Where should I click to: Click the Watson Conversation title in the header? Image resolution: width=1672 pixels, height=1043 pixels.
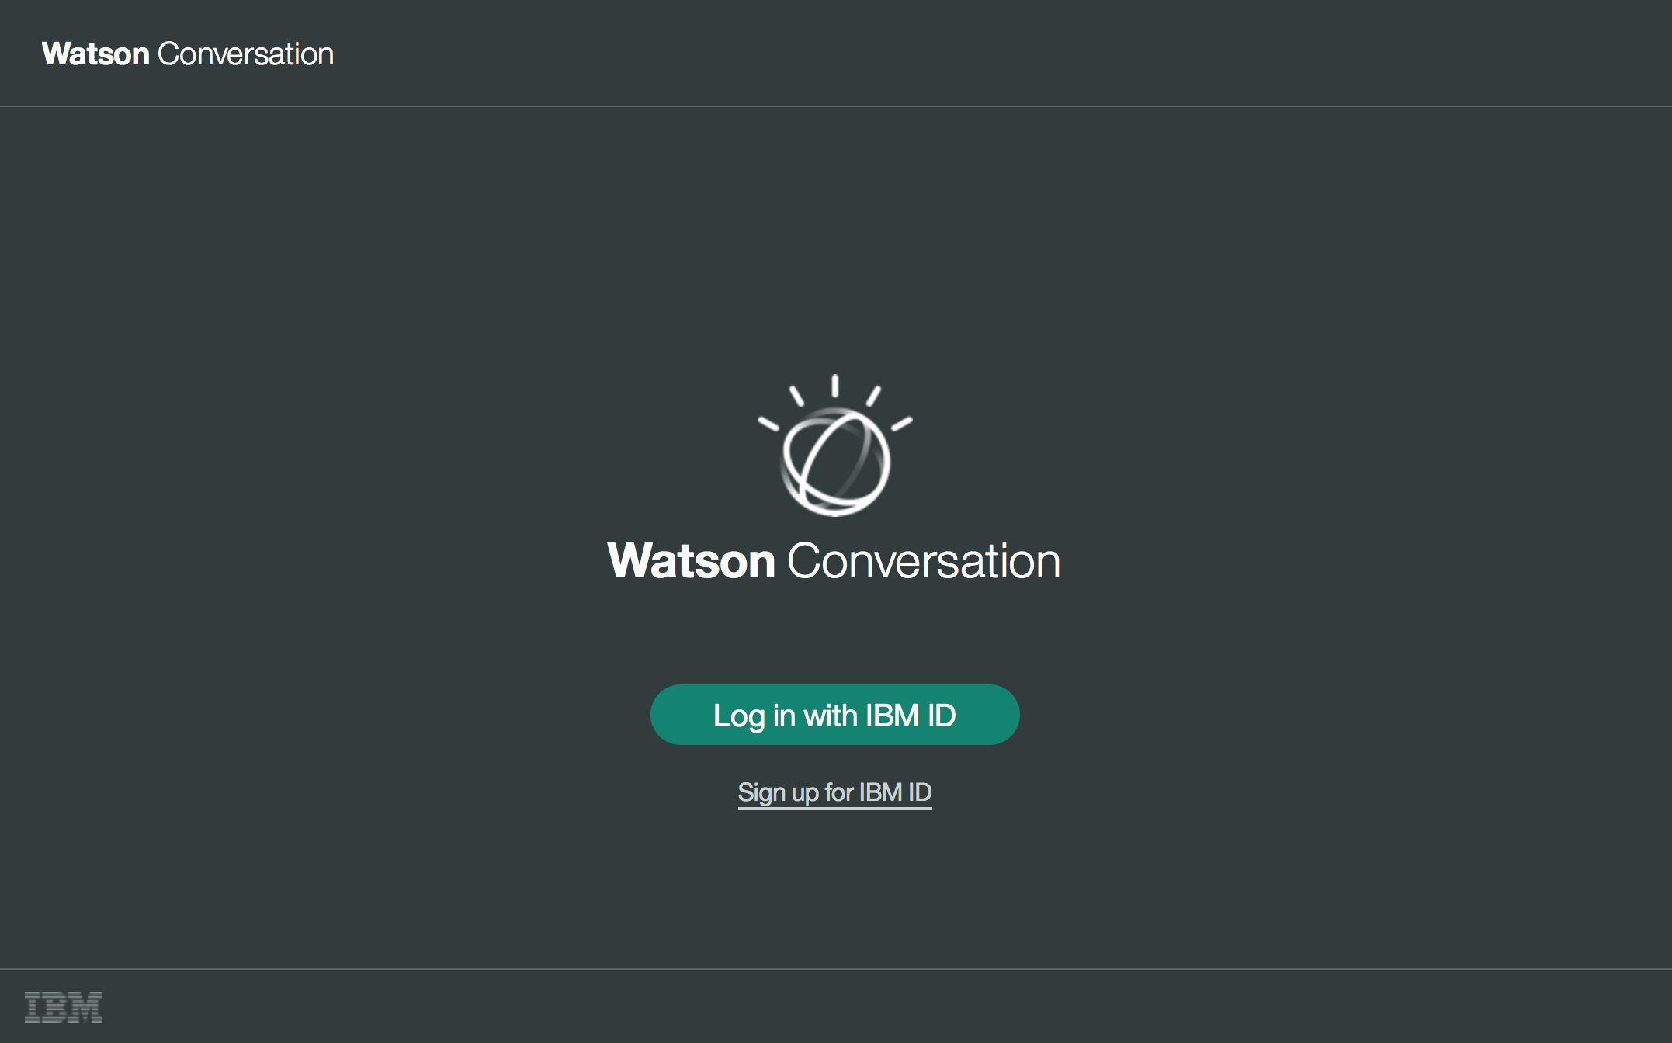click(x=188, y=54)
